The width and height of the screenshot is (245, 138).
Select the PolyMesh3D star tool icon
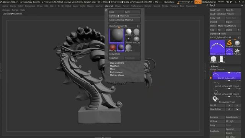click(237, 51)
